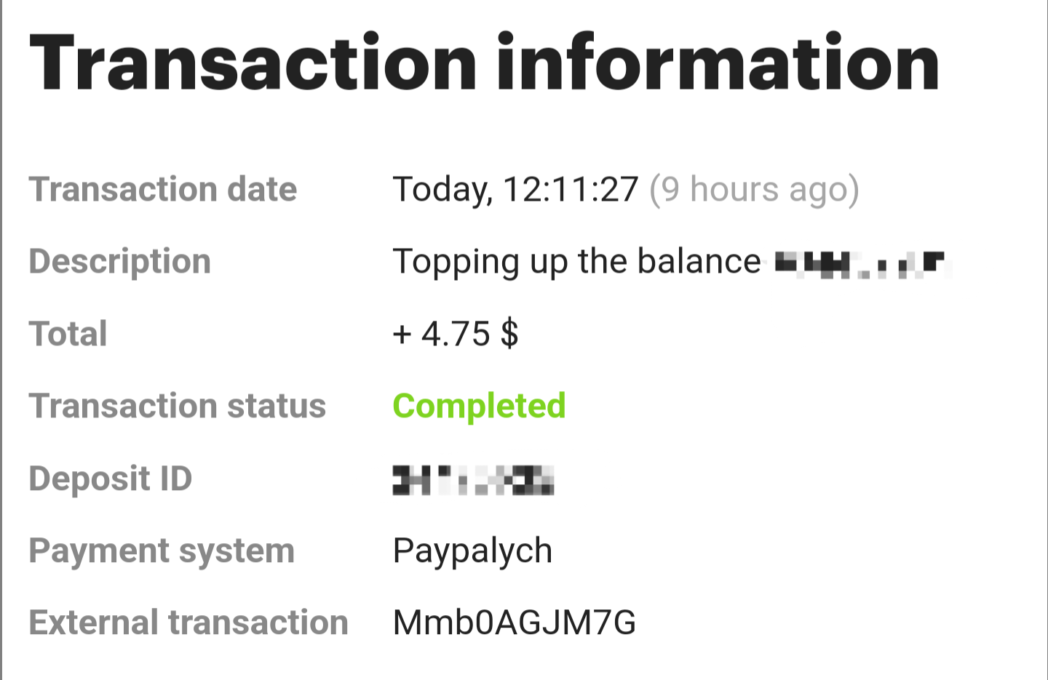Select the Topping up the balance text
The height and width of the screenshot is (680, 1048).
pyautogui.click(x=576, y=261)
